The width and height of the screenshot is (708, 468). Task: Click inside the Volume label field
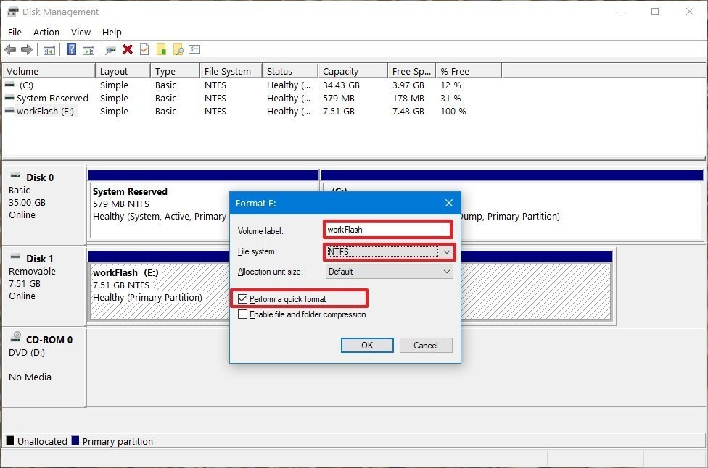[387, 229]
